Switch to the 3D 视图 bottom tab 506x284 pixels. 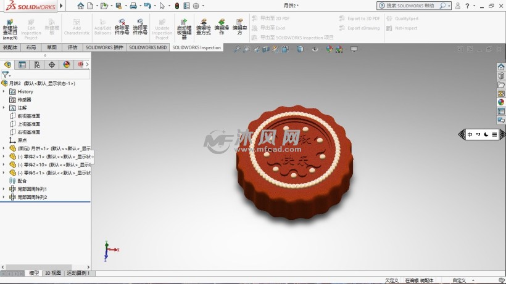pos(53,273)
